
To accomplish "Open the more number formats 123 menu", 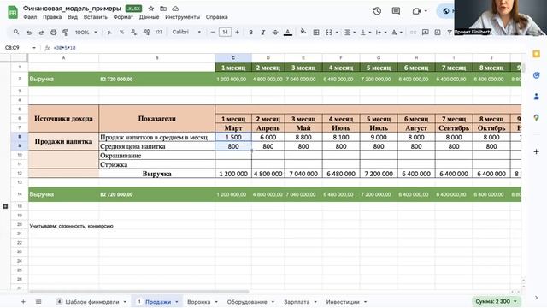I will pos(159,33).
